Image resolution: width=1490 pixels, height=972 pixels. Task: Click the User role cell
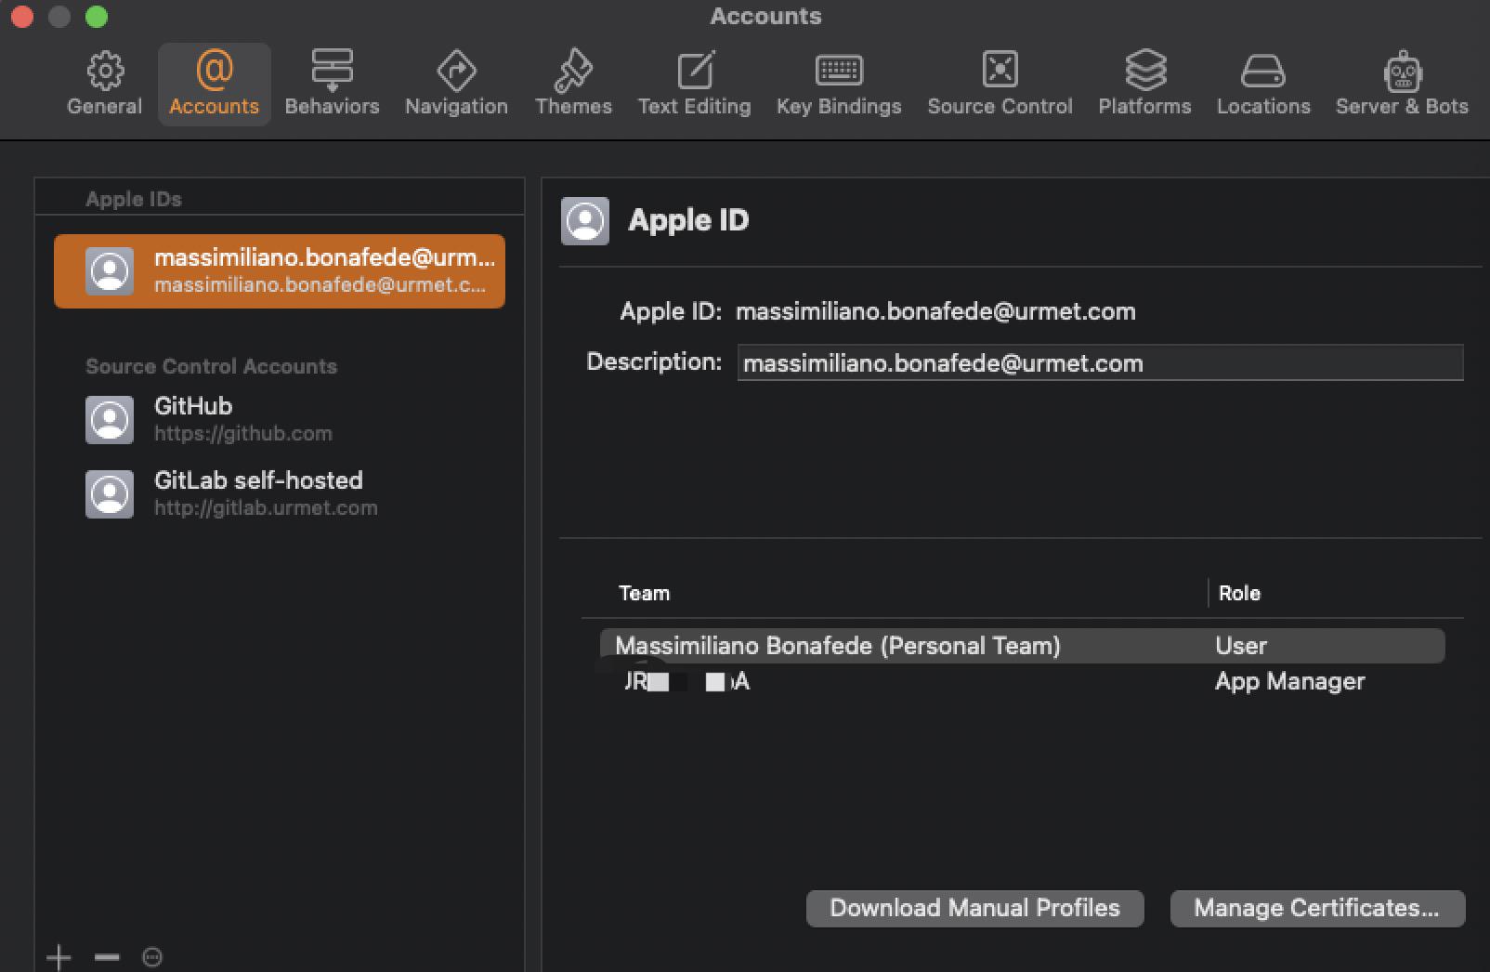point(1241,646)
